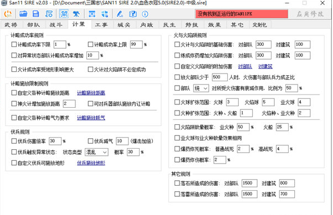The height and width of the screenshot is (215, 333).
Task: Open the 状态类型 混乱 dropdown
Action: click(96, 152)
